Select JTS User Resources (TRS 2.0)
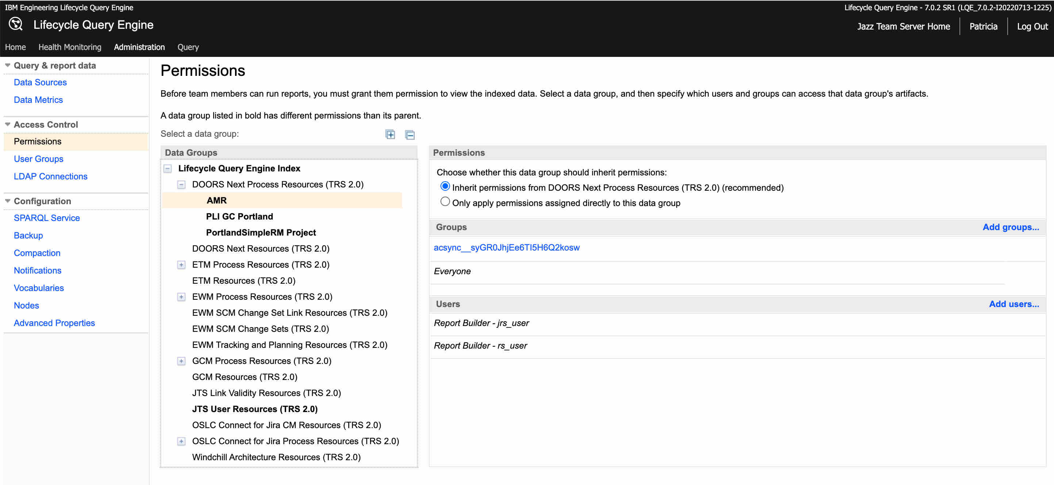Image resolution: width=1054 pixels, height=485 pixels. pos(255,409)
